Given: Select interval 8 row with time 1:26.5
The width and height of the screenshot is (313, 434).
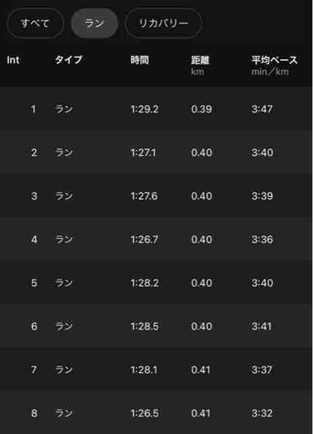Looking at the screenshot, I should (x=156, y=412).
